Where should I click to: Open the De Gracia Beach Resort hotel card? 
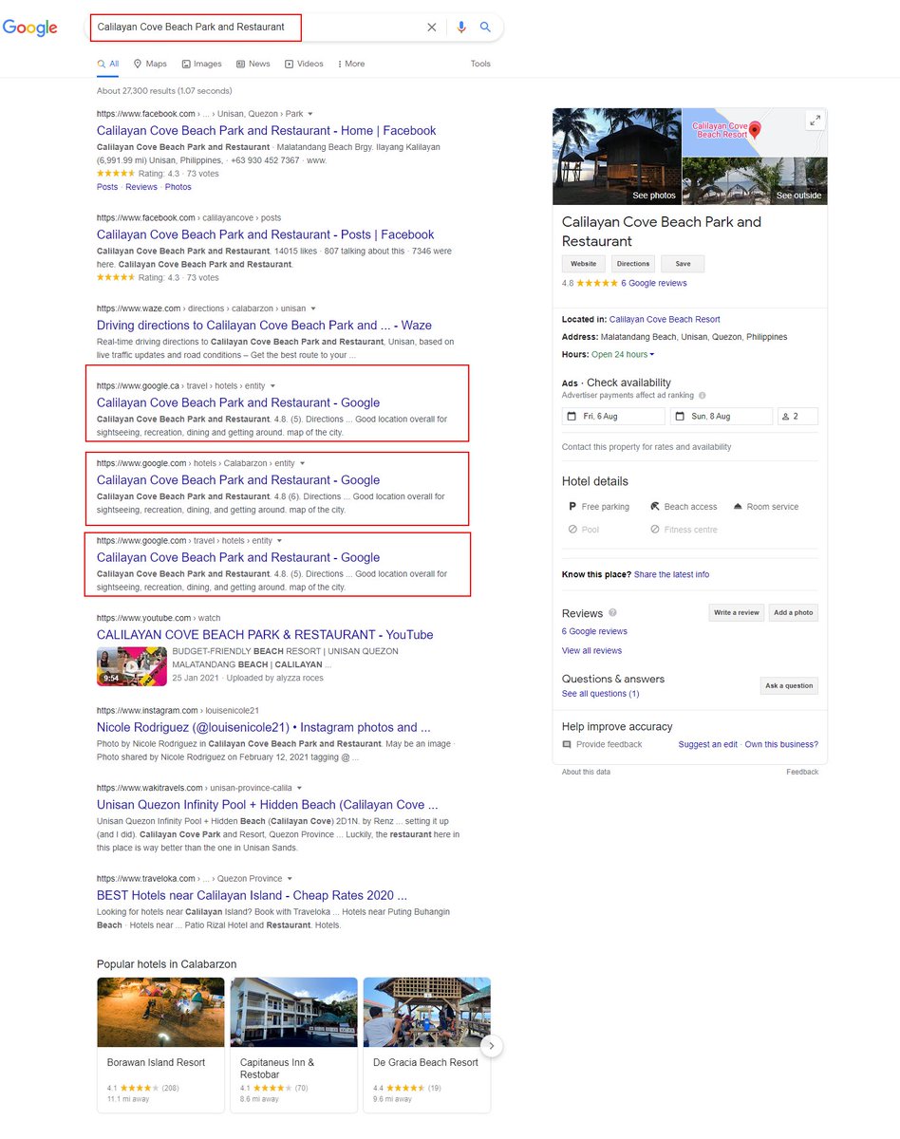tap(427, 1045)
